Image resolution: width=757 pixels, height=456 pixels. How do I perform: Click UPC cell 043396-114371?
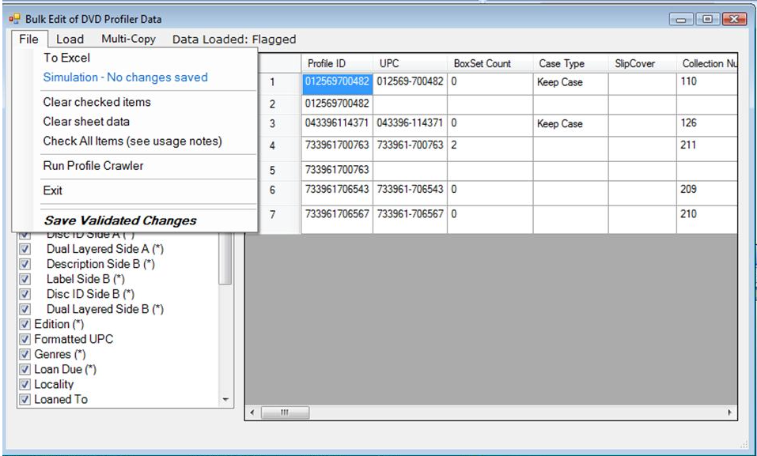pyautogui.click(x=410, y=125)
